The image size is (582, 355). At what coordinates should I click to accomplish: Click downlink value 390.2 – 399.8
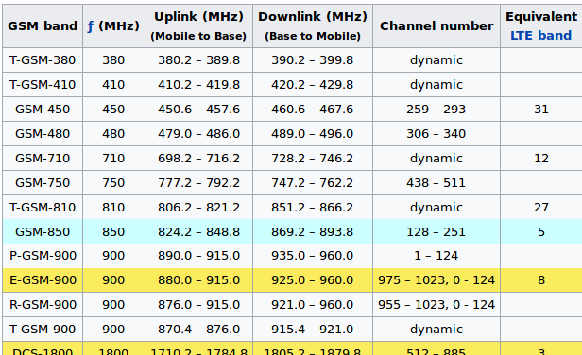tap(313, 60)
